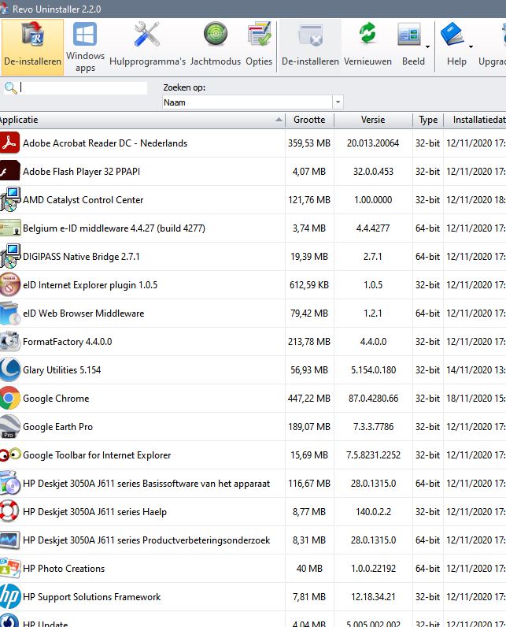Sort list by Grootte column header
506x627 pixels.
(x=309, y=120)
